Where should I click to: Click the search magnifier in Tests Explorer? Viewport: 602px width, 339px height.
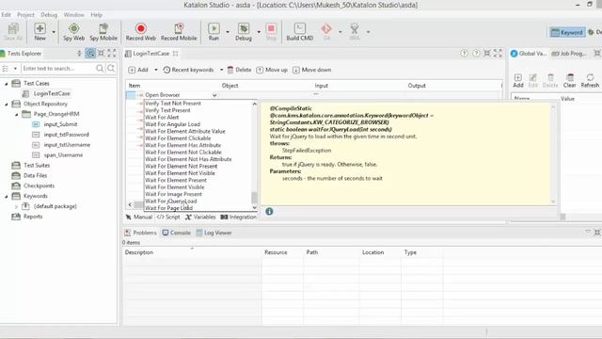click(100, 69)
